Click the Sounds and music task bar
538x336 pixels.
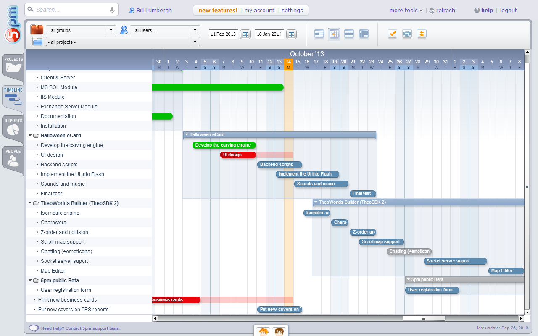321,184
